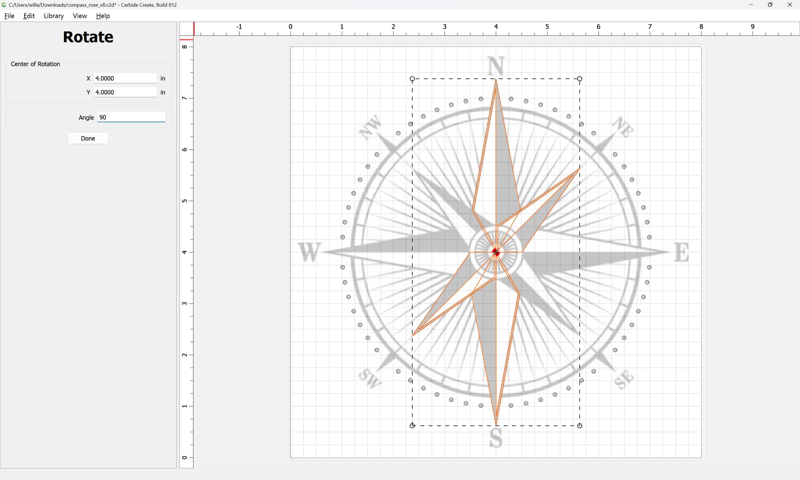Image resolution: width=800 pixels, height=480 pixels.
Task: Click the top-right selection handle
Action: coord(580,79)
